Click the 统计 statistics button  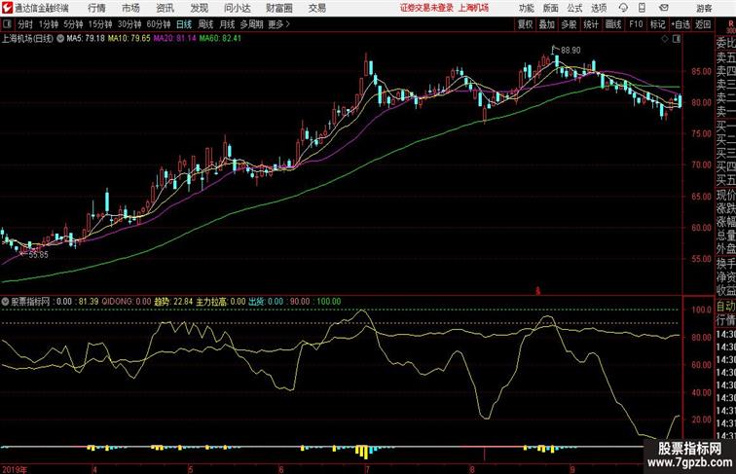(591, 24)
